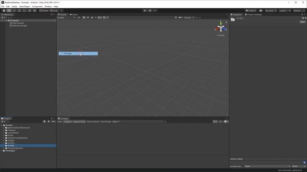Open Hierarchy create plus dropdown
Screen dimensions: 307x172
pyautogui.click(x=3, y=18)
